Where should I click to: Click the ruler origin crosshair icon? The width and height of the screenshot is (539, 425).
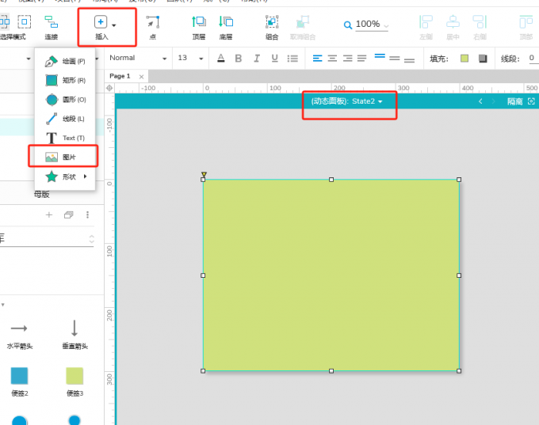click(x=109, y=88)
